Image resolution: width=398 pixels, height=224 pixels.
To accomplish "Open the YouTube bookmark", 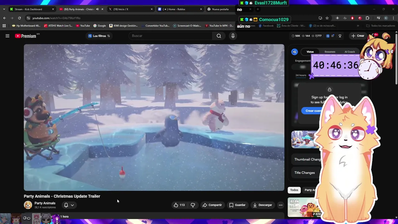I will point(83,26).
